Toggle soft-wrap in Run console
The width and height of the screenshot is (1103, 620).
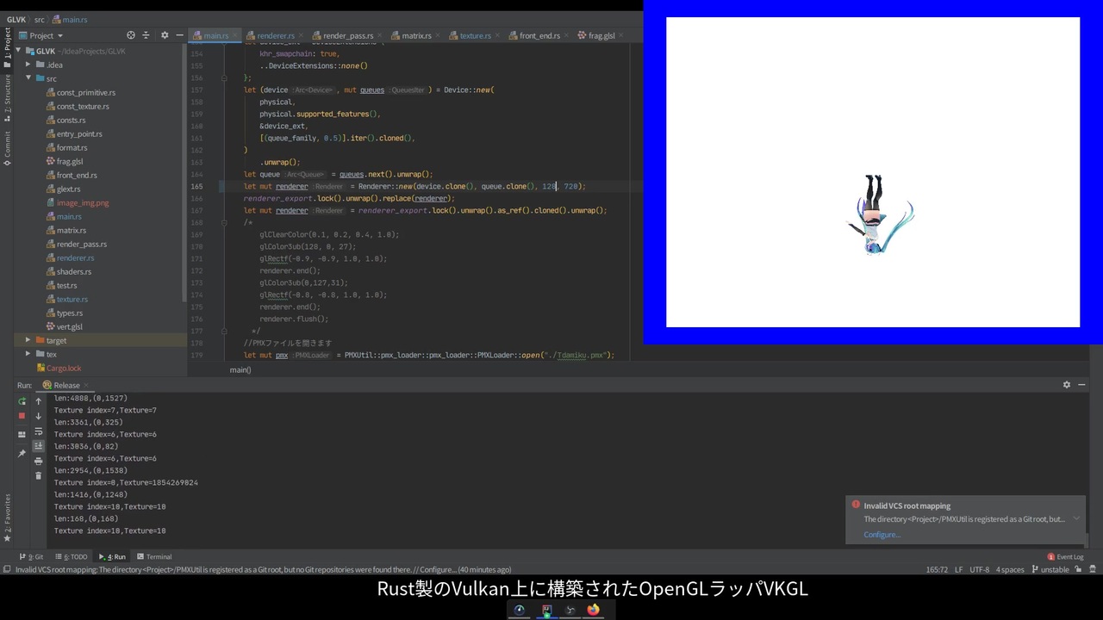coord(38,431)
